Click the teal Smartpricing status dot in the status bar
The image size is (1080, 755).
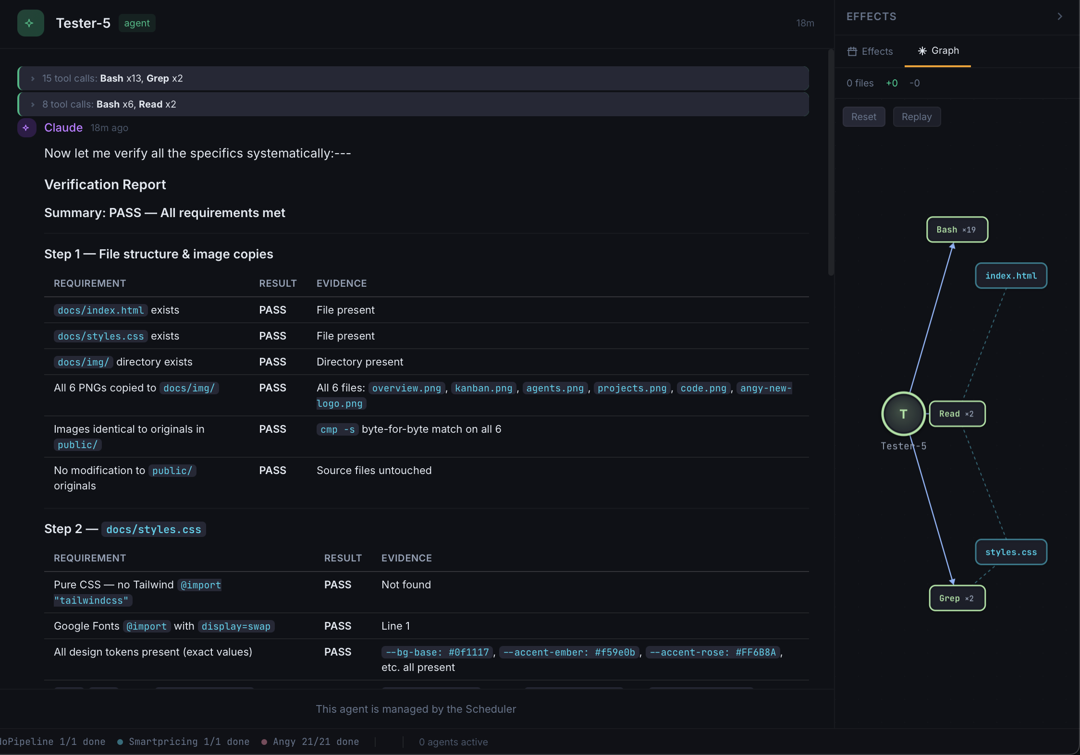pos(120,742)
